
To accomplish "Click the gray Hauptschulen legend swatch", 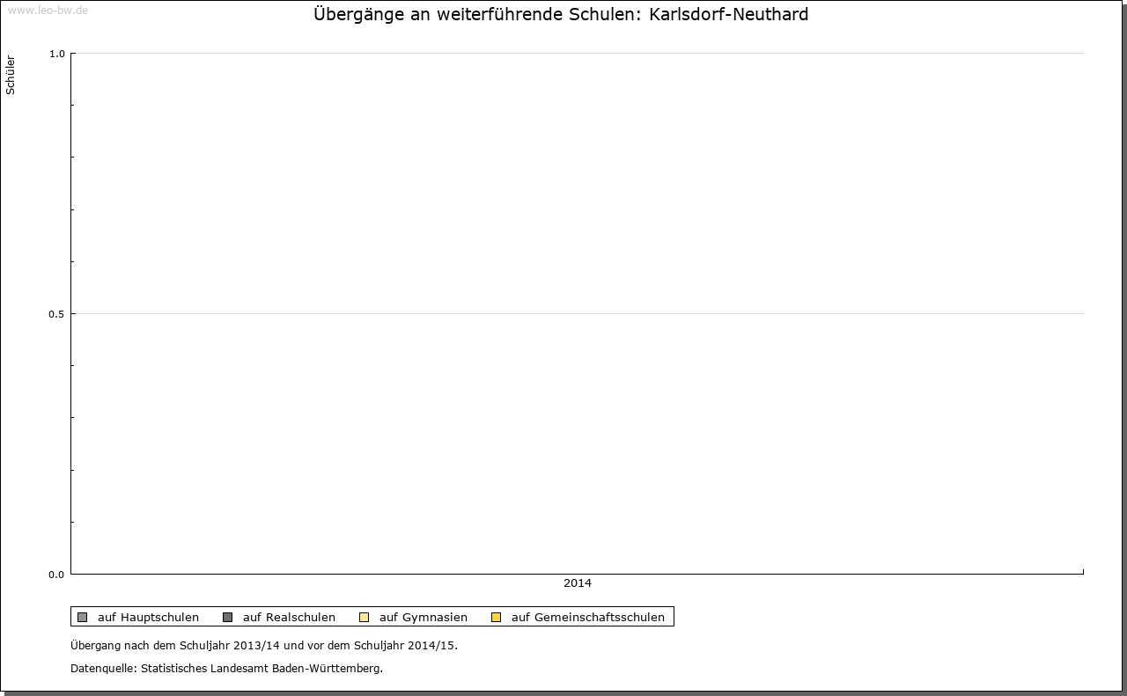I will 82,617.
